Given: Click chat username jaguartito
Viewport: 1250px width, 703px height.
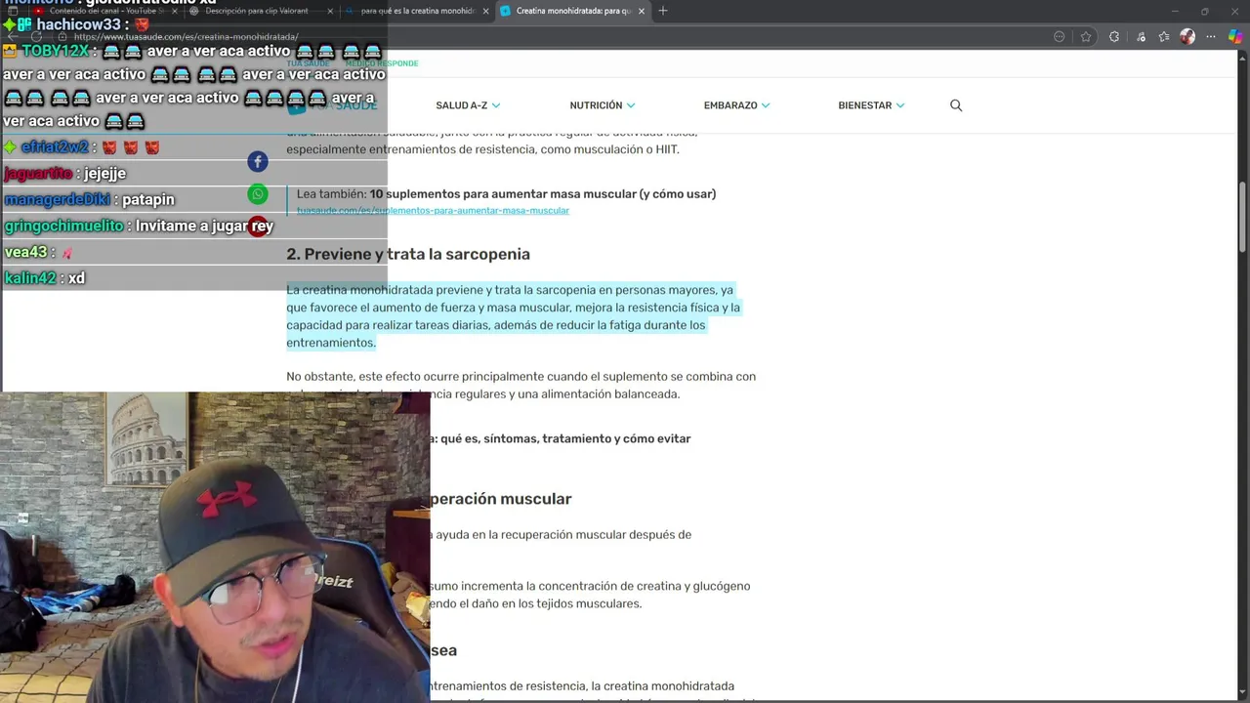Looking at the screenshot, I should (38, 174).
